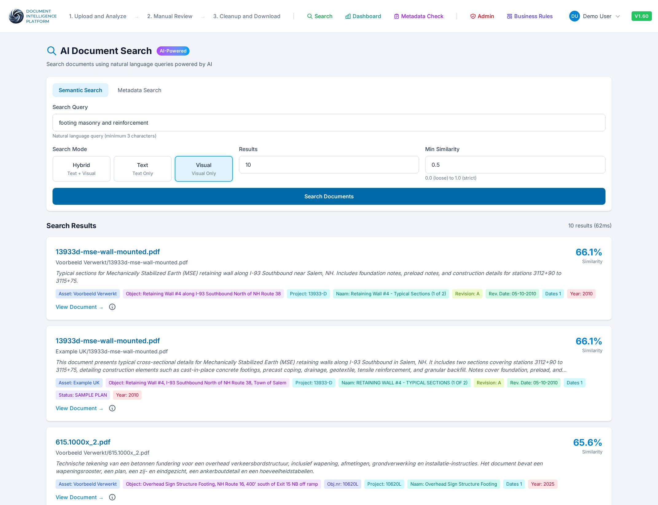Go to step 1 Upload and Analyze
Image resolution: width=658 pixels, height=505 pixels.
pyautogui.click(x=98, y=16)
